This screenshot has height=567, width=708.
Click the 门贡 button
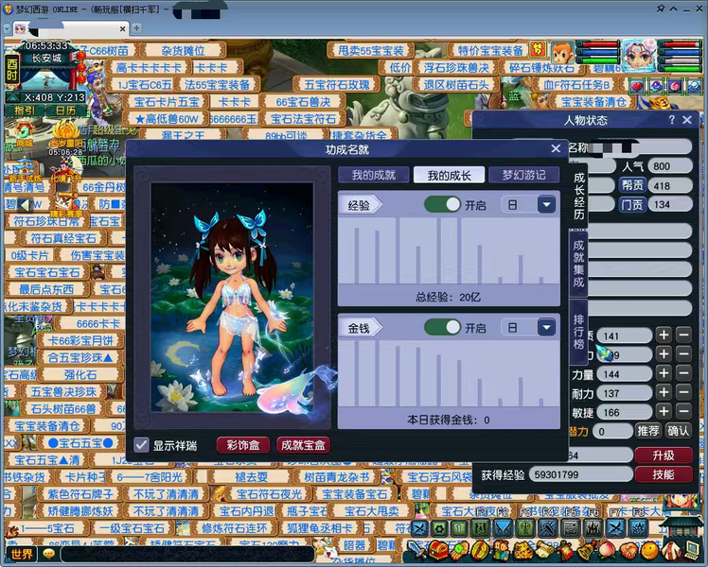coord(632,205)
